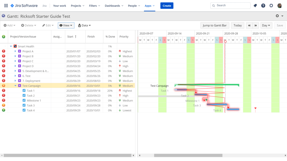Open the Jira help question mark icon

[x=263, y=5]
